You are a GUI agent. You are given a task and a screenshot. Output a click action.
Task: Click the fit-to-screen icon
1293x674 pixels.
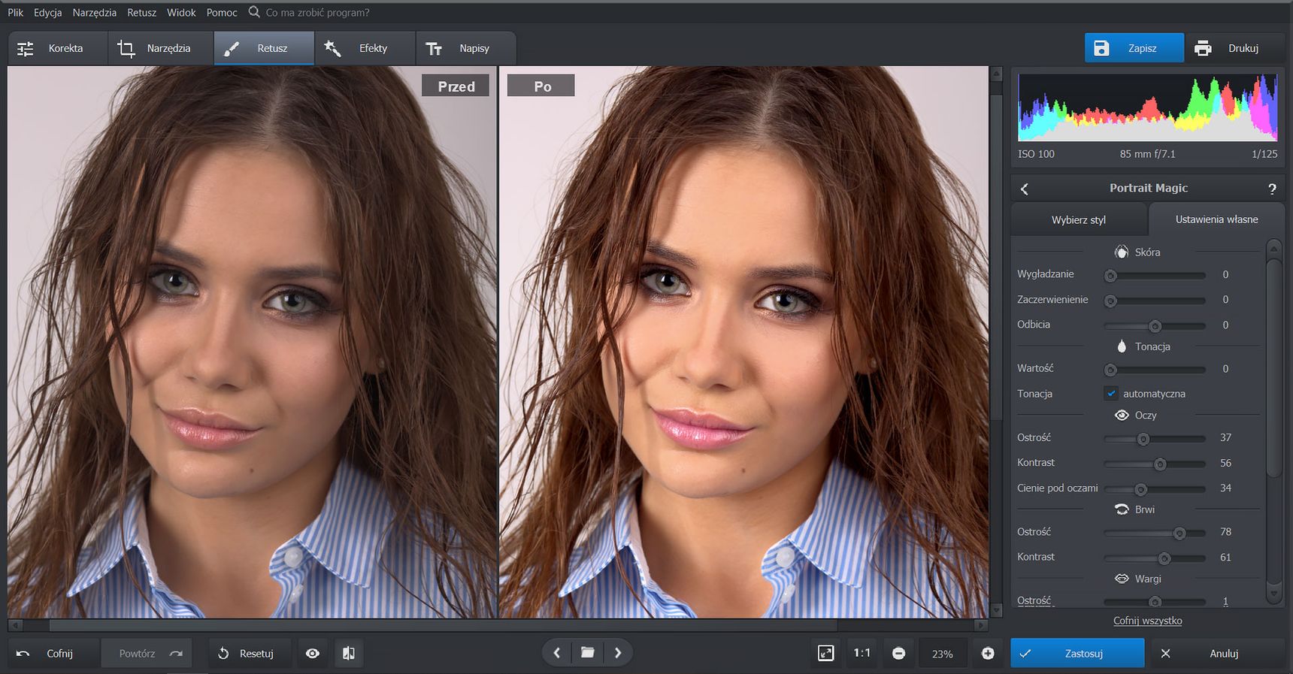[825, 654]
